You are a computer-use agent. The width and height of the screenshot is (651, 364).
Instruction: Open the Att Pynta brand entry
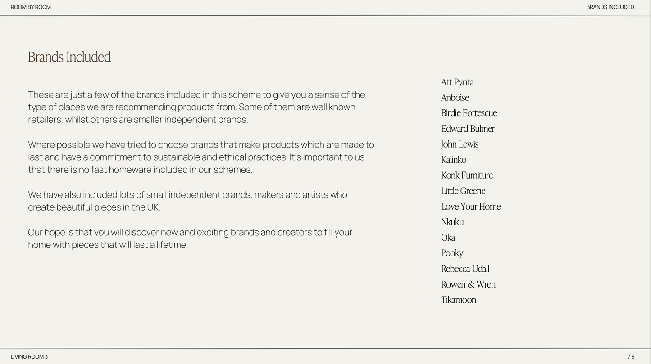point(457,82)
